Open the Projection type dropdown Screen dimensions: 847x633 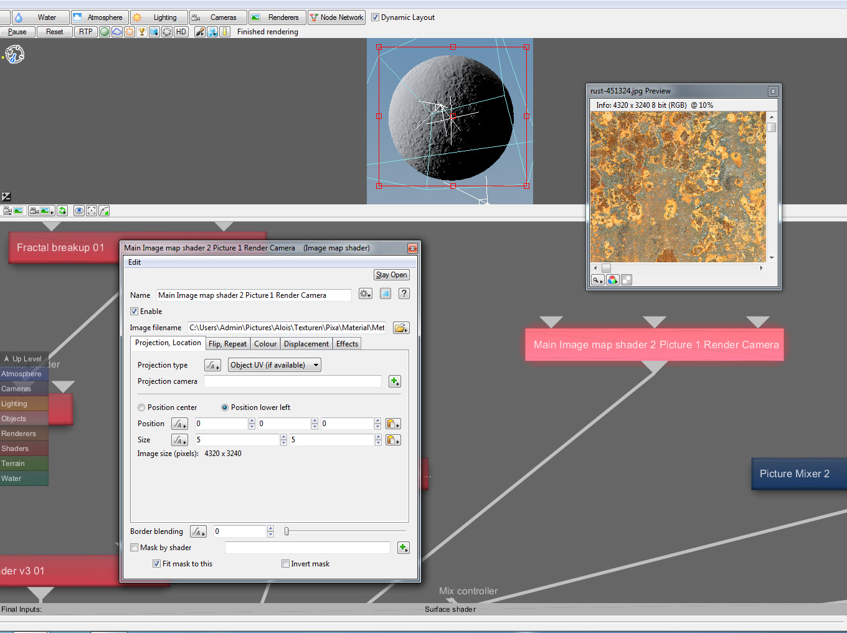pyautogui.click(x=275, y=365)
